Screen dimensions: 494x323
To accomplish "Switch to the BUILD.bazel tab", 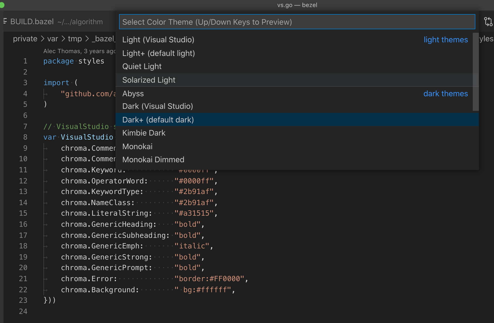I will tap(32, 21).
